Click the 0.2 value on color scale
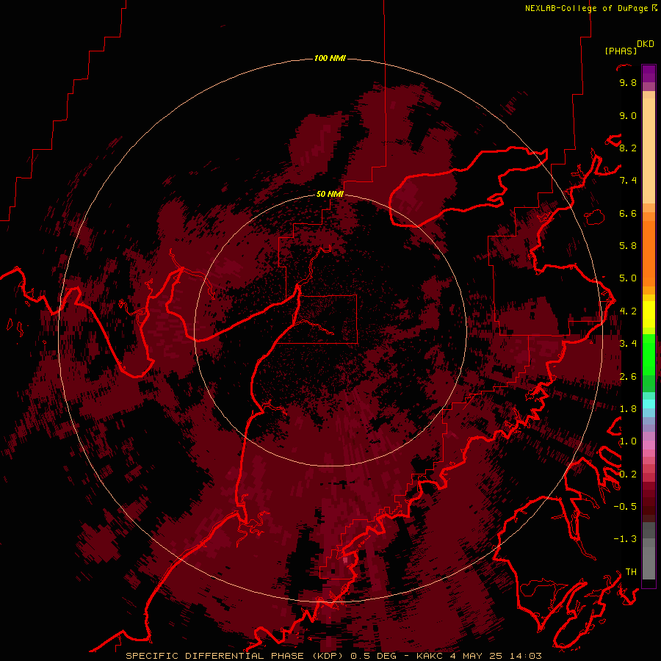The width and height of the screenshot is (661, 661). (x=628, y=474)
